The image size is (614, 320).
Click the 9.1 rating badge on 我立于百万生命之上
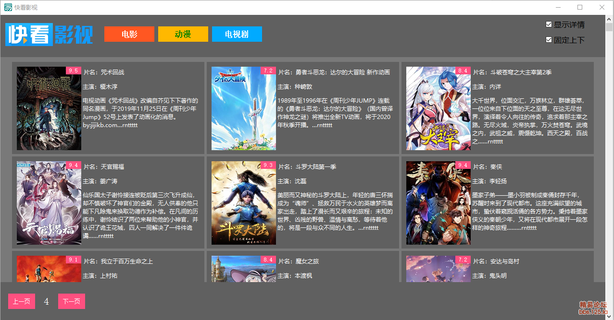[x=74, y=260]
